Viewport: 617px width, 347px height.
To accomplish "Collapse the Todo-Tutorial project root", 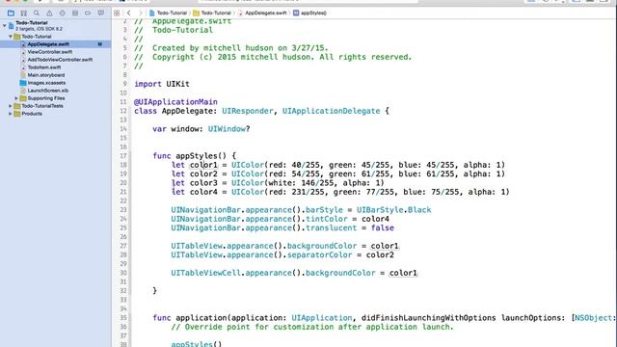I will 4,26.
